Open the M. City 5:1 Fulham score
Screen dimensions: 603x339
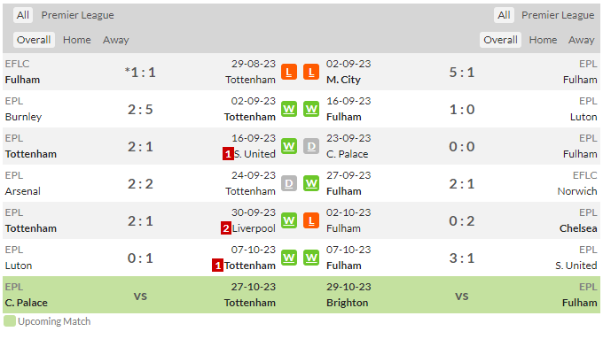(462, 73)
